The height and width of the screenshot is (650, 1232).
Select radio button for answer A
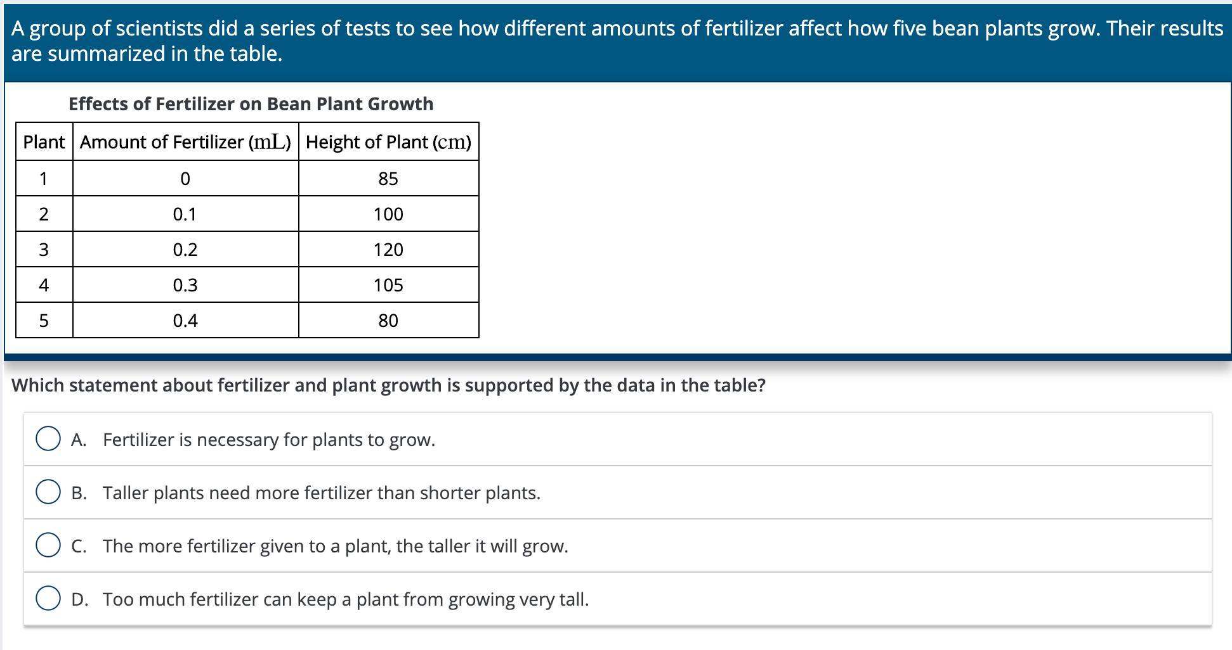(x=48, y=439)
